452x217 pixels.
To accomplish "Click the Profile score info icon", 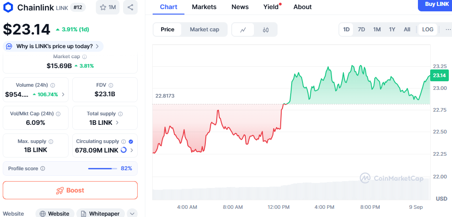I will tap(43, 168).
